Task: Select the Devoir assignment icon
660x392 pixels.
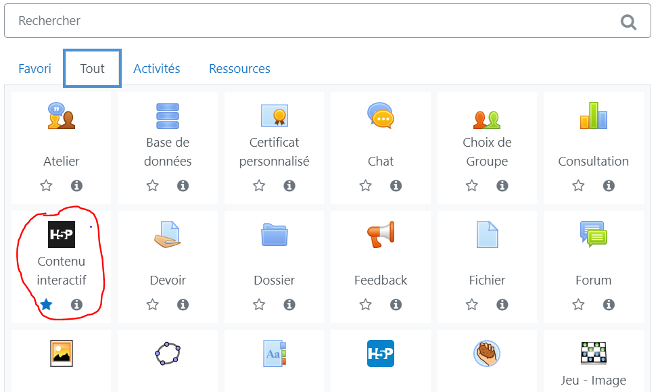Action: 168,235
